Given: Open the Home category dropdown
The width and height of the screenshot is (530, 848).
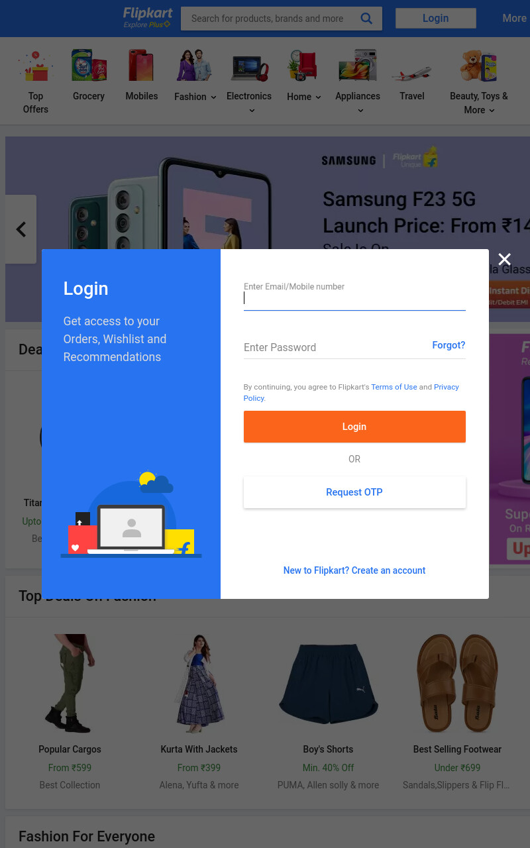Looking at the screenshot, I should pyautogui.click(x=304, y=97).
